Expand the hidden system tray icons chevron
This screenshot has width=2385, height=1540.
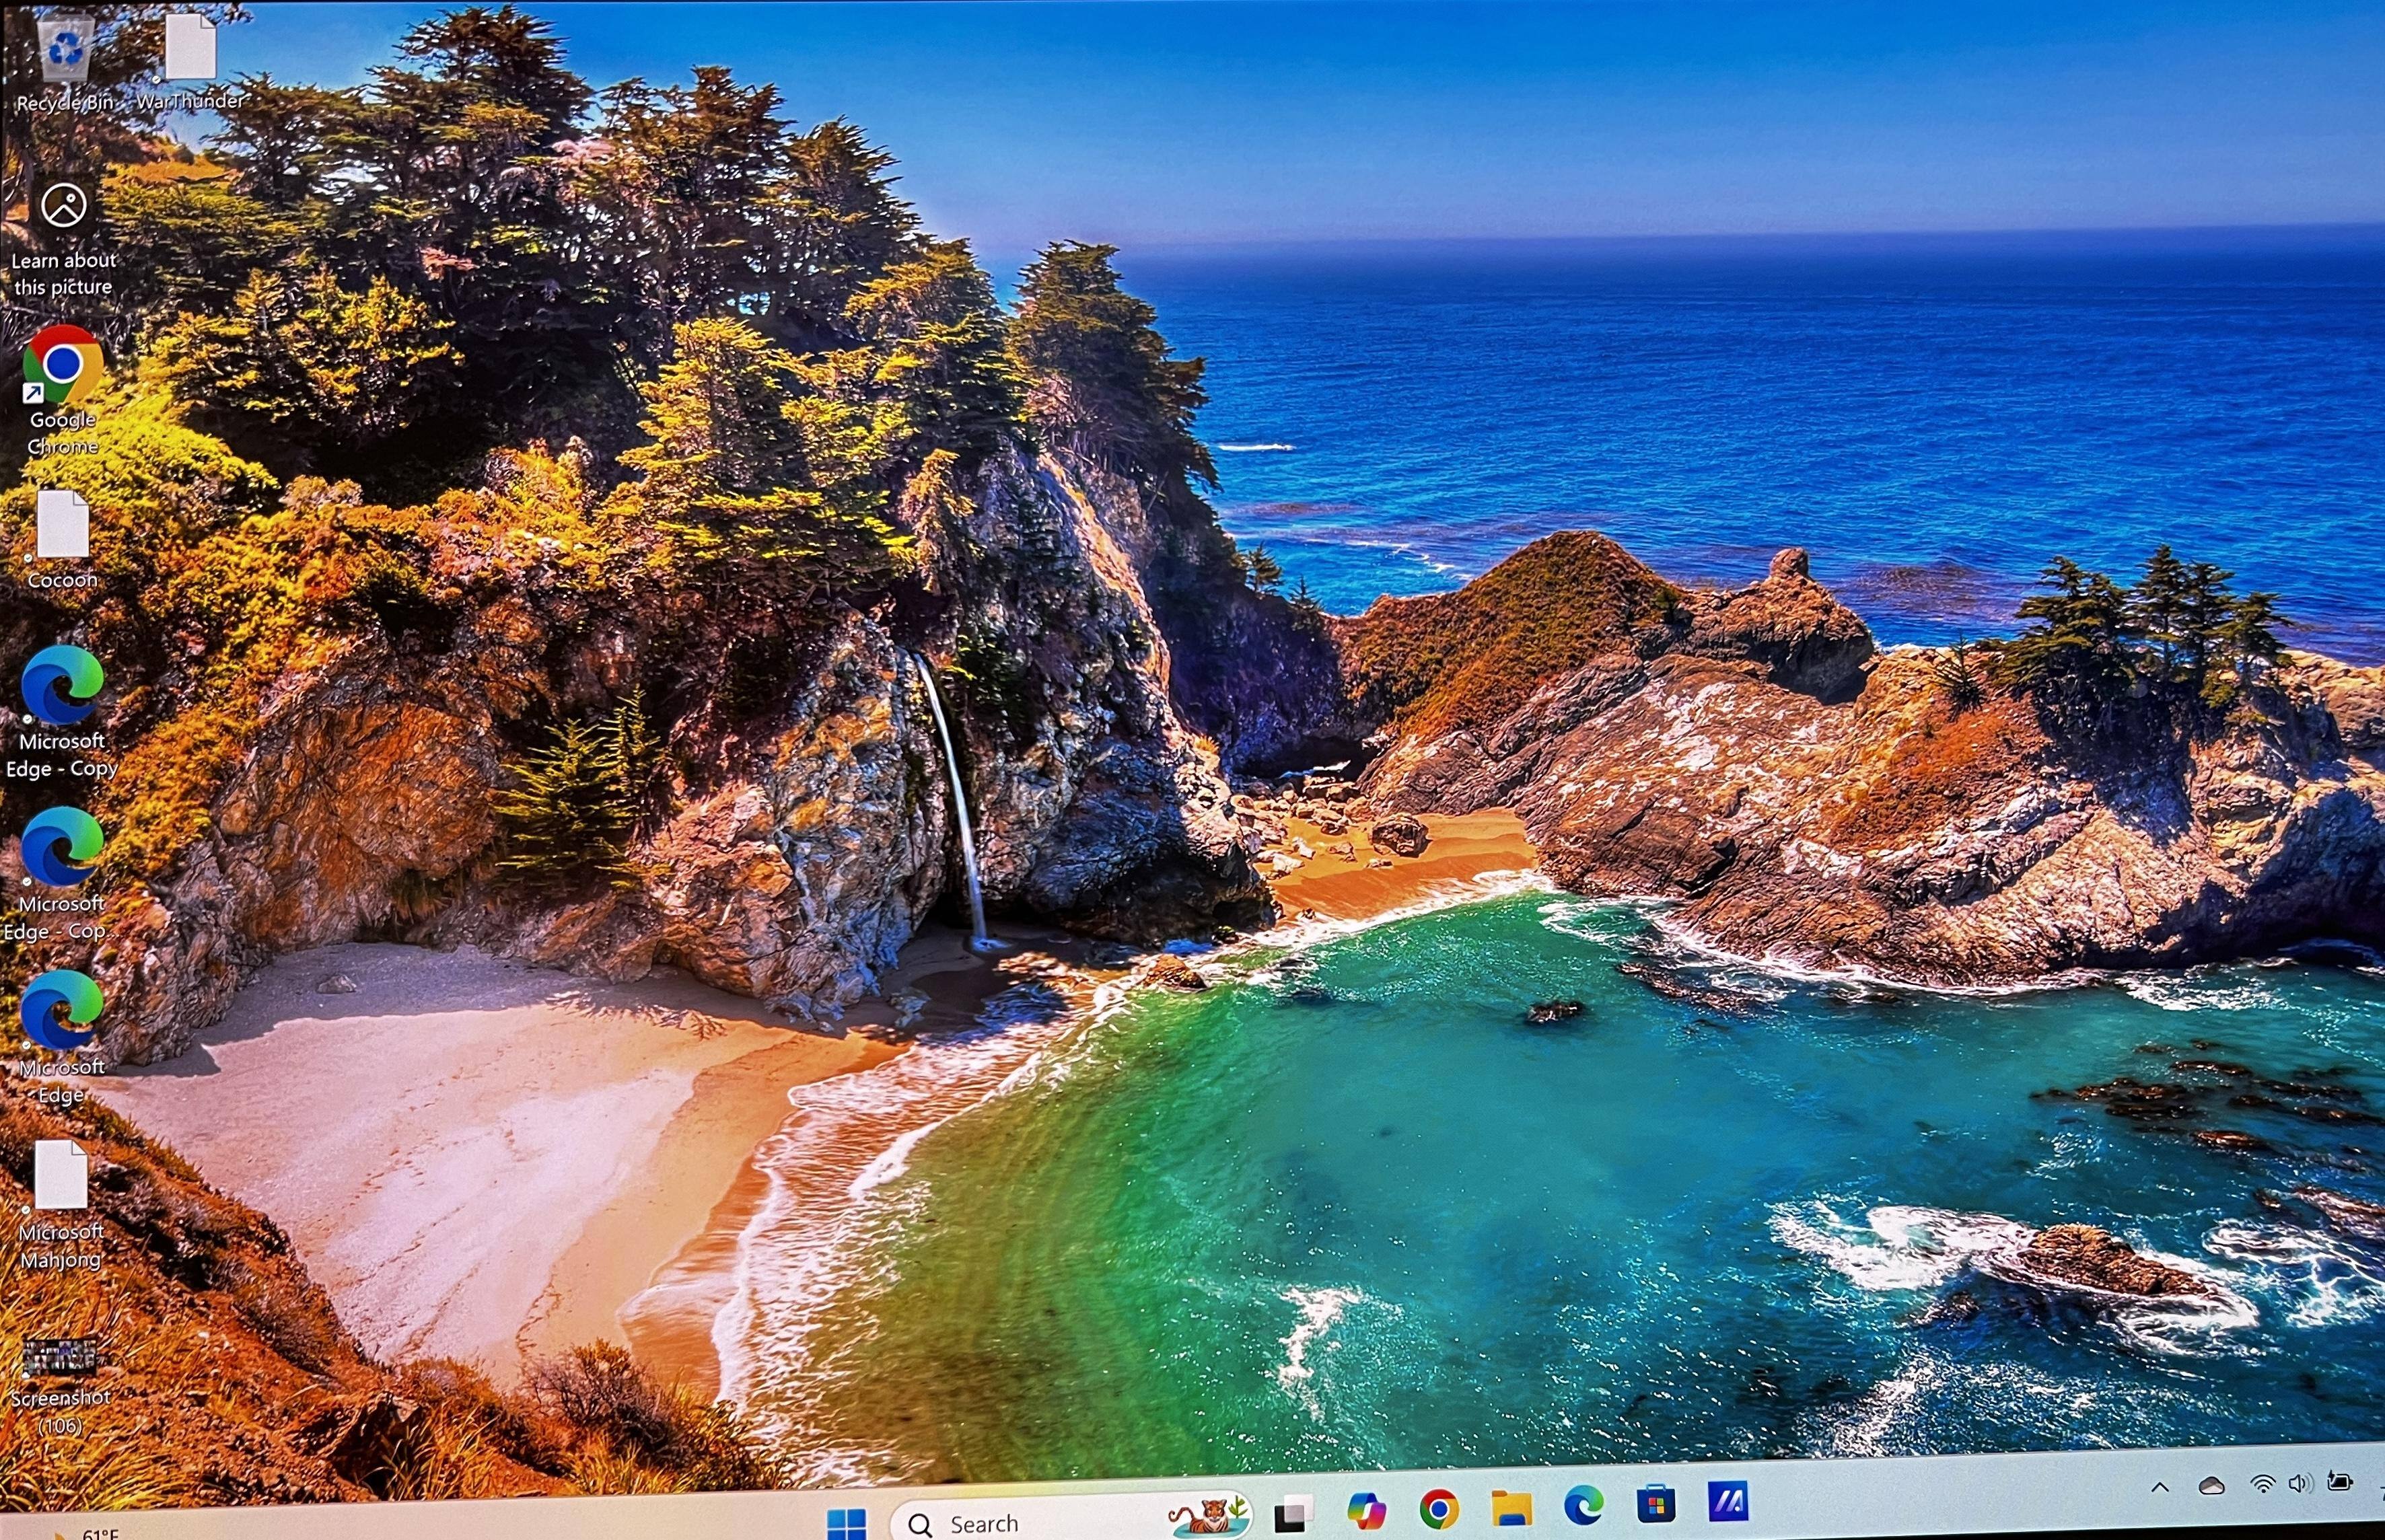click(x=2160, y=1487)
